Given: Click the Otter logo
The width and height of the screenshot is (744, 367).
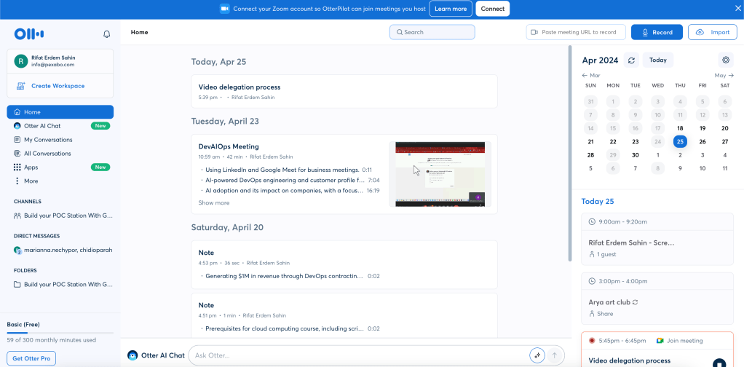Looking at the screenshot, I should pyautogui.click(x=29, y=33).
